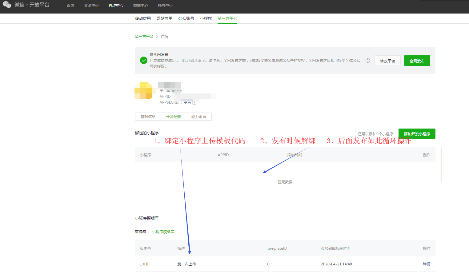This screenshot has width=469, height=274.
Task: Click the help question mark beside status notice
Action: pyautogui.click(x=368, y=61)
